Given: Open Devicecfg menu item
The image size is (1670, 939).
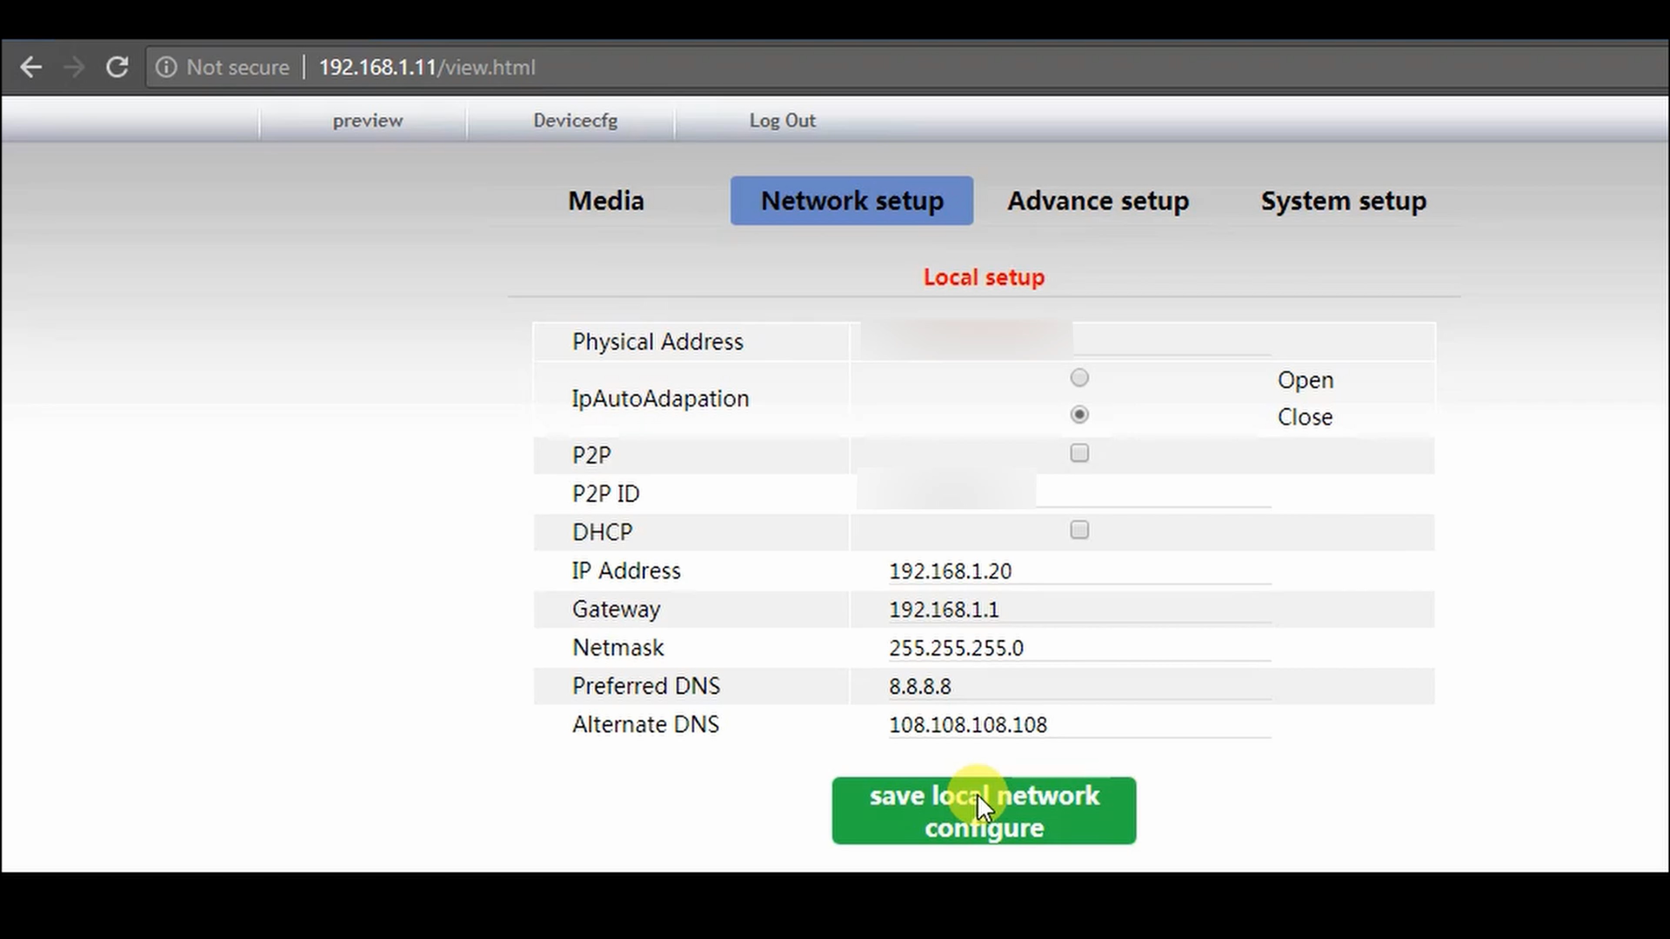Looking at the screenshot, I should (575, 120).
